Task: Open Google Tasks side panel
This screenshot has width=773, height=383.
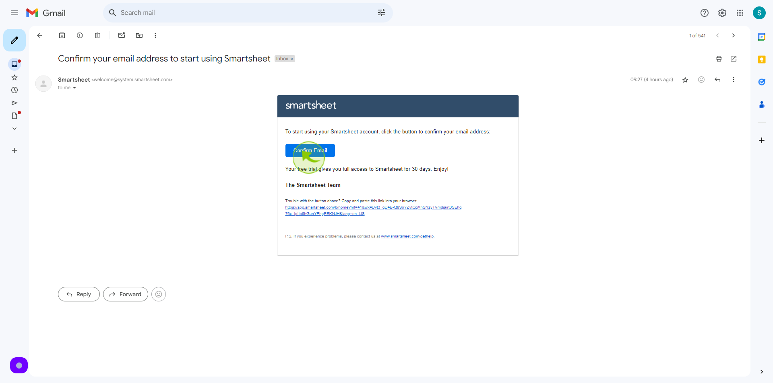Action: pos(762,82)
